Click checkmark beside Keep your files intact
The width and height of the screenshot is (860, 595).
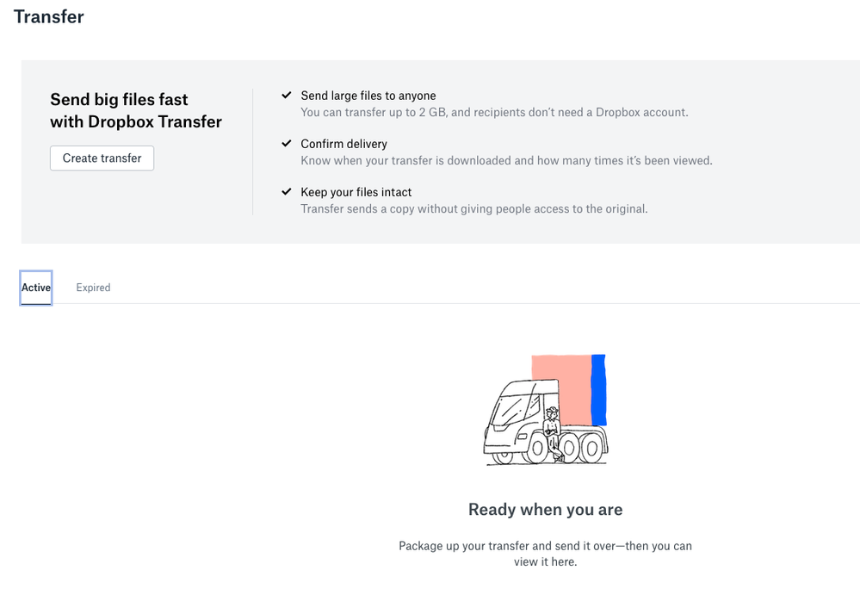287,192
